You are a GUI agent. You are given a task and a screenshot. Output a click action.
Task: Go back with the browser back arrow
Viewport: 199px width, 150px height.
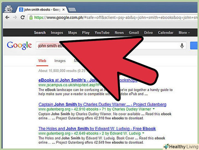7,17
